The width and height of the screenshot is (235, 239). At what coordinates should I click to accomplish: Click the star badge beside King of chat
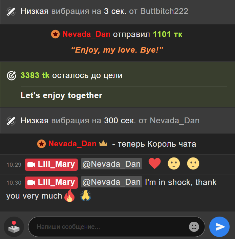pos(41,144)
